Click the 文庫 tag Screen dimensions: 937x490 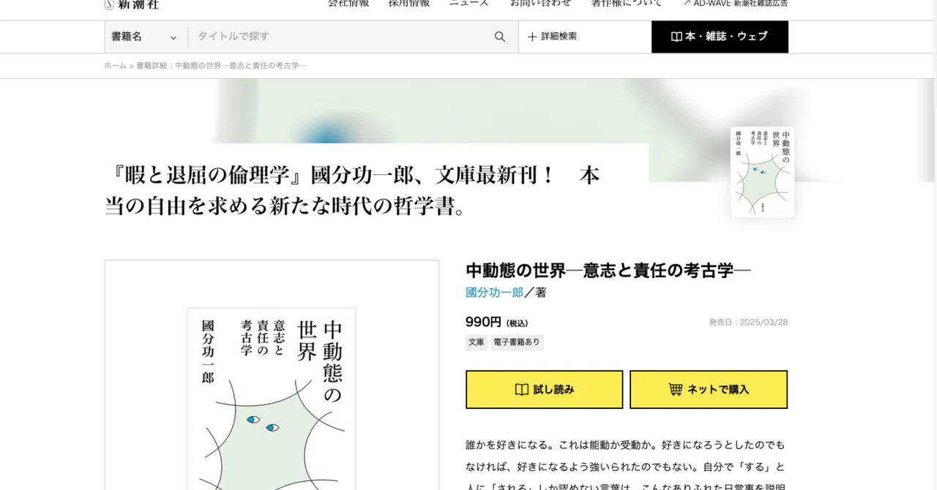(477, 342)
